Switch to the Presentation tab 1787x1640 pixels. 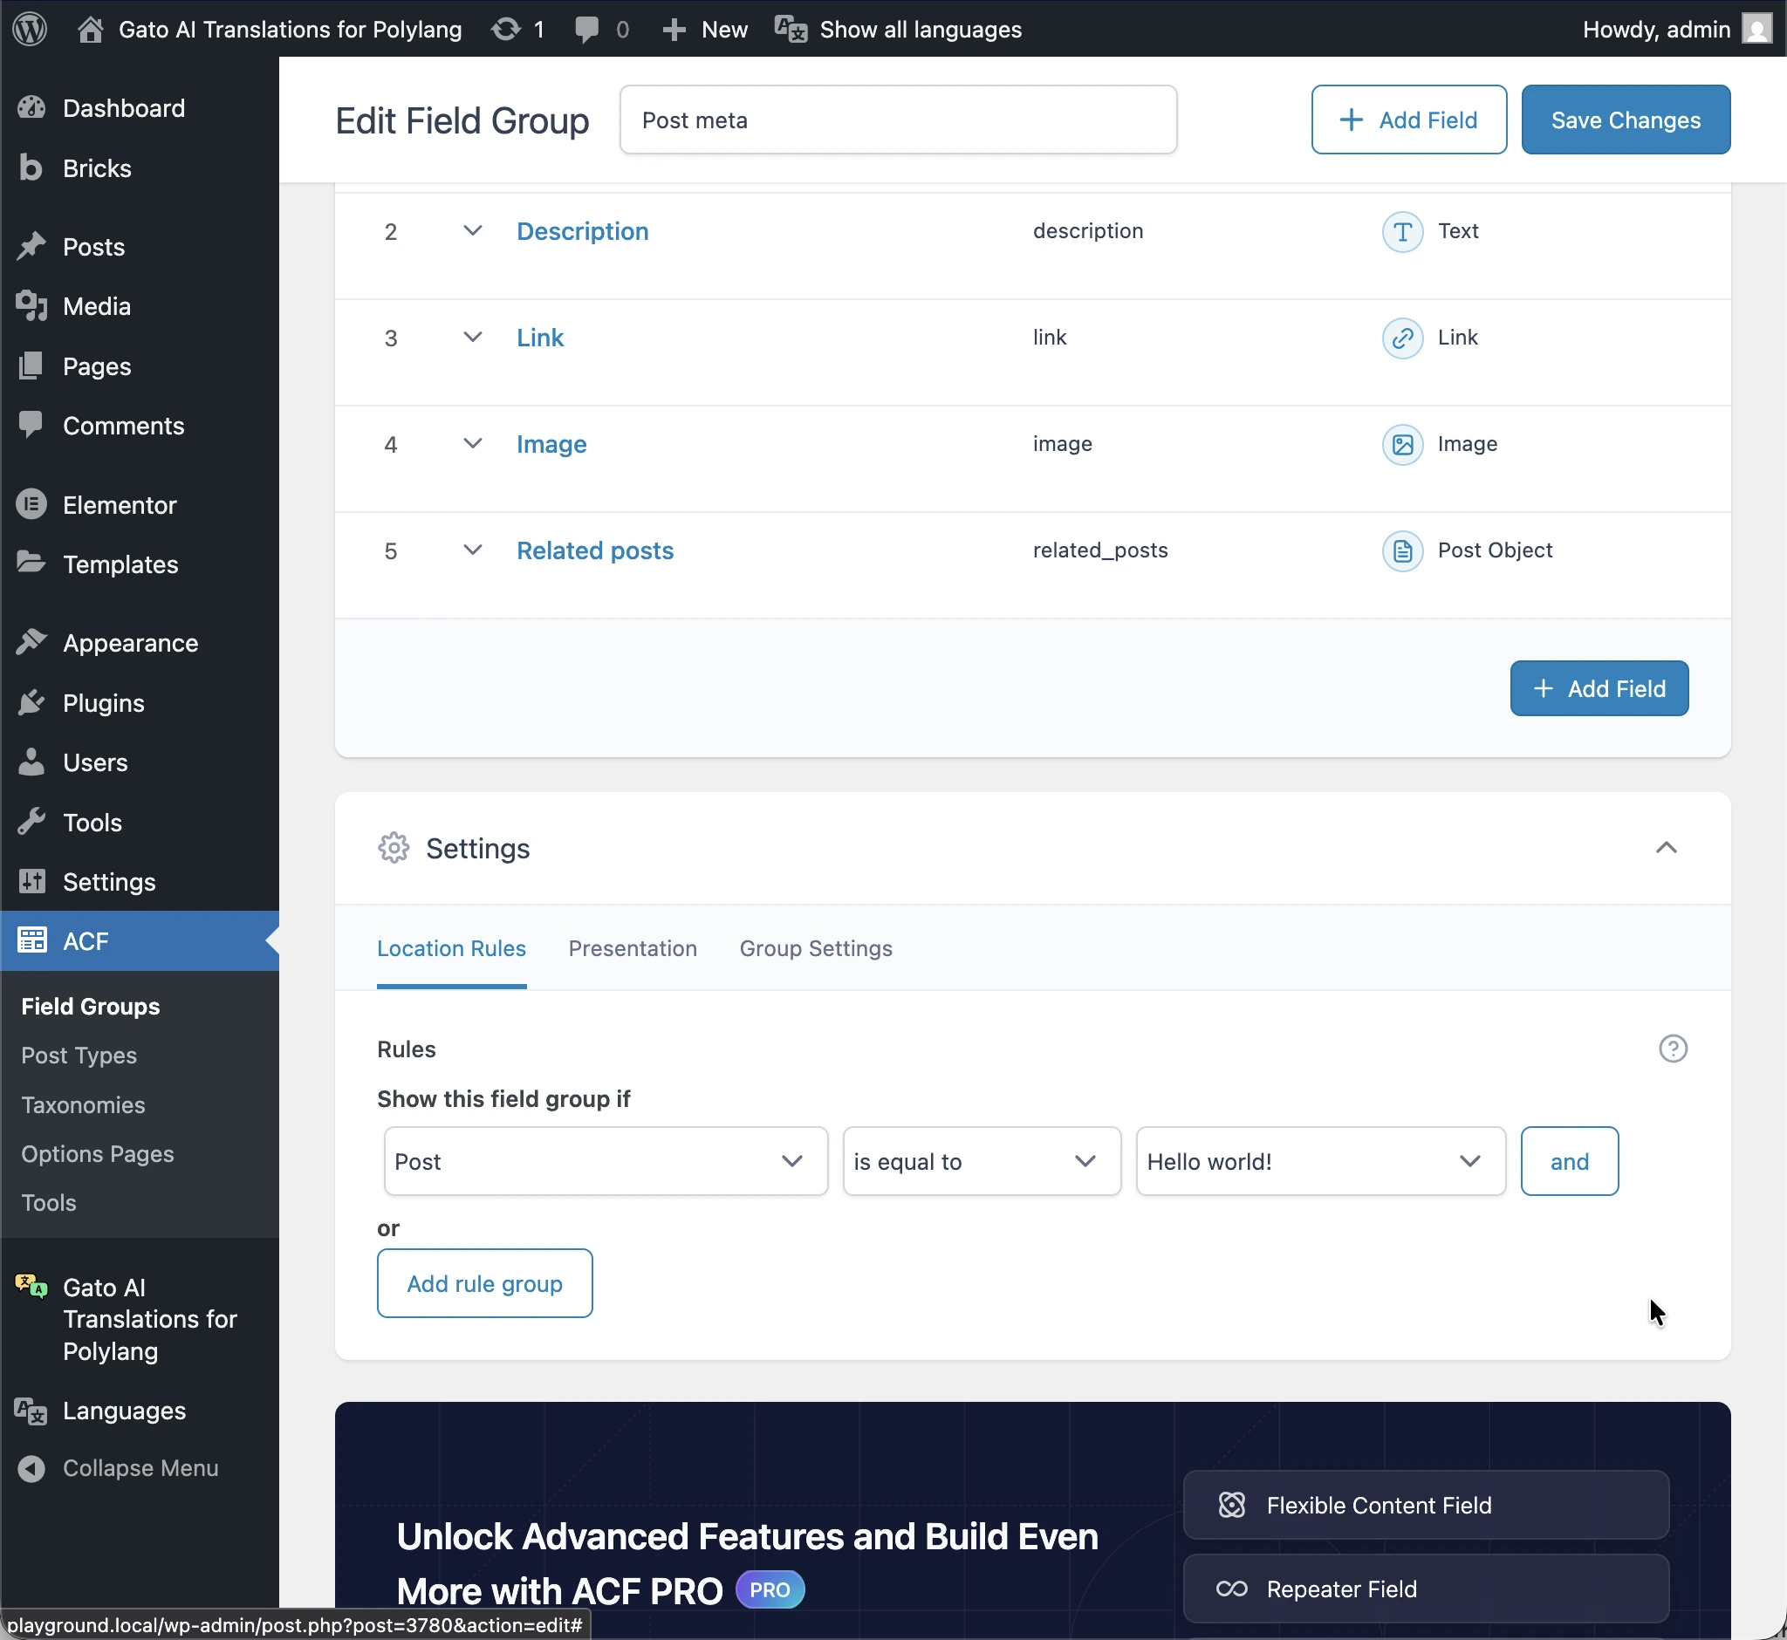coord(632,949)
